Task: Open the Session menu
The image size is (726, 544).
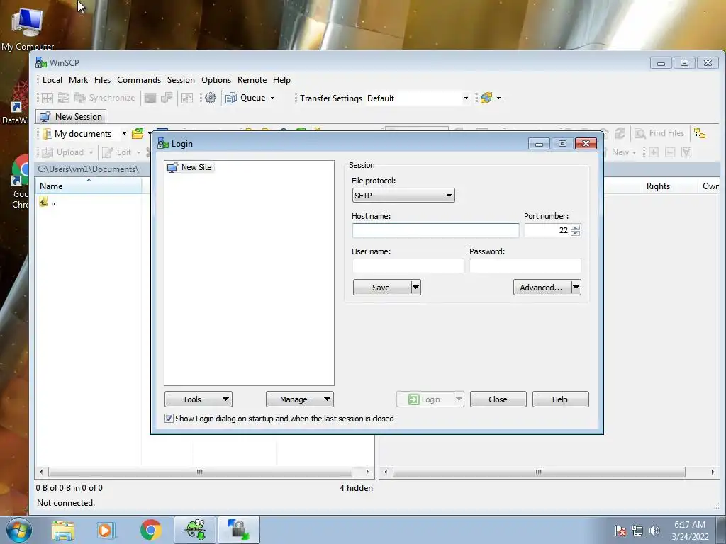Action: tap(181, 80)
